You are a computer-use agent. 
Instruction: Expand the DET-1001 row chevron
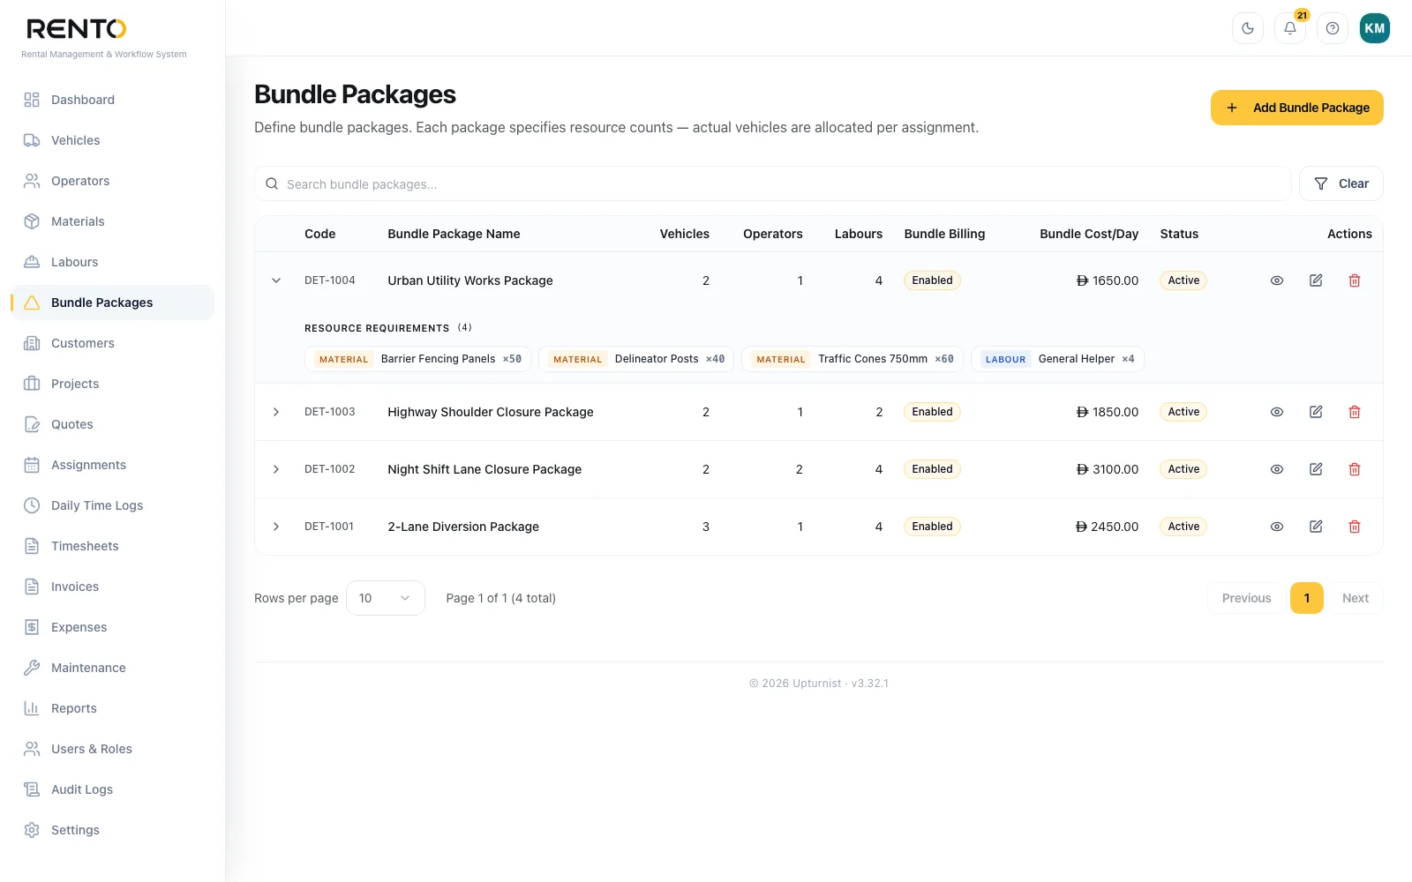(276, 527)
